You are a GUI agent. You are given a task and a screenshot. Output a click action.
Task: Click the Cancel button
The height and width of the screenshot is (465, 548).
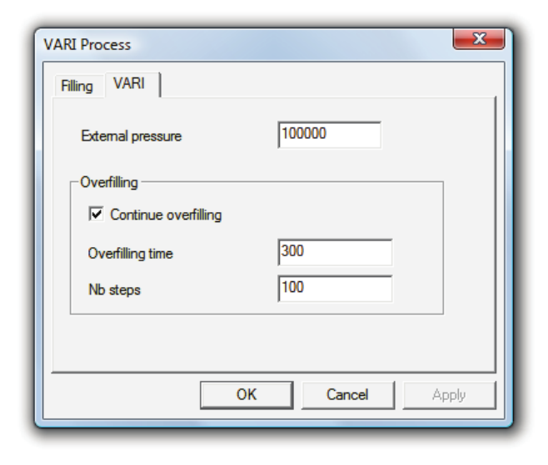pyautogui.click(x=346, y=395)
